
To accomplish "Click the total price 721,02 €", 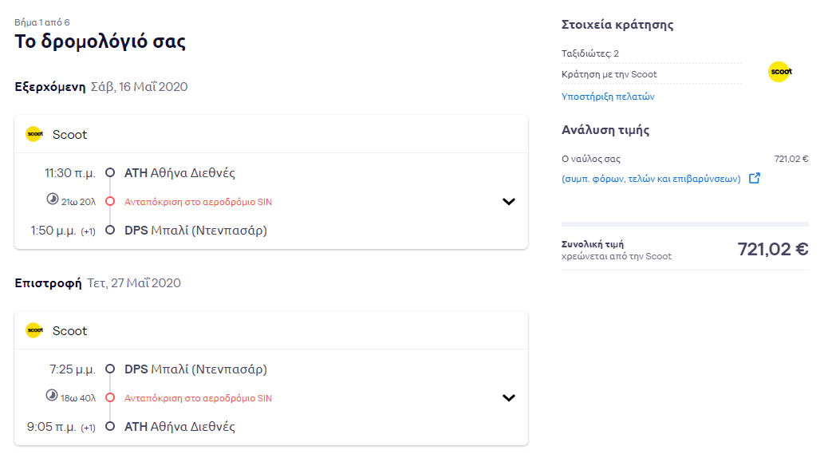I will click(x=772, y=249).
